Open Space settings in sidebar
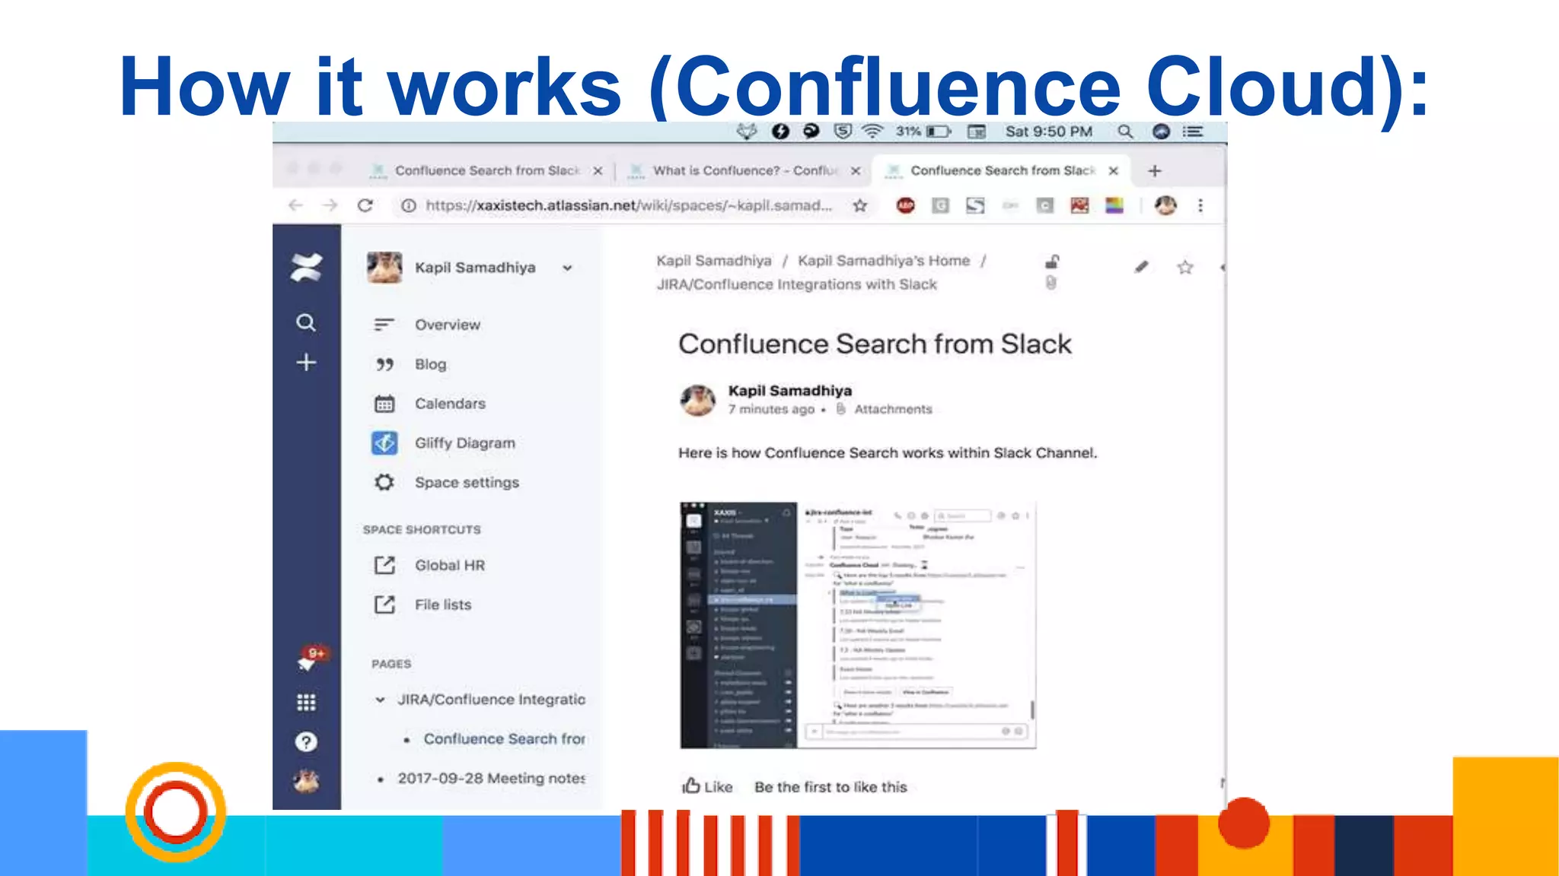 coord(467,483)
